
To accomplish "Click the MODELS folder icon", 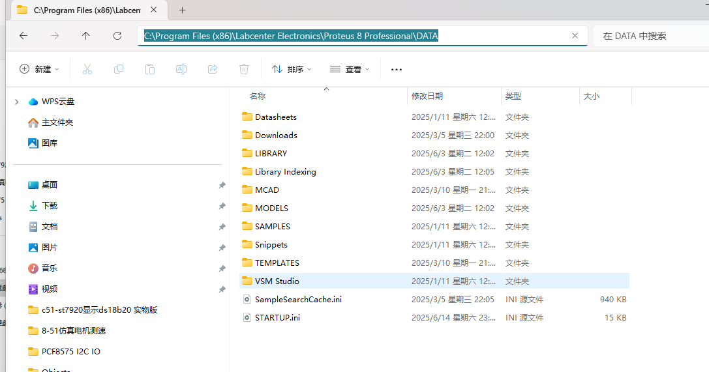I will (247, 208).
